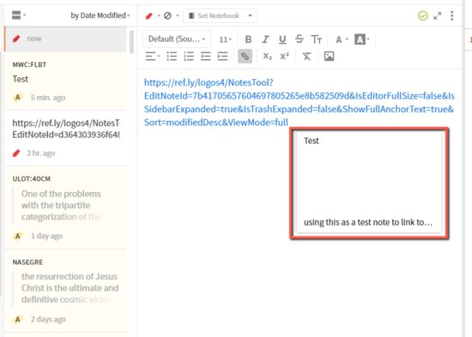This screenshot has width=472, height=337.
Task: Change the notes list view mode
Action: [18, 15]
